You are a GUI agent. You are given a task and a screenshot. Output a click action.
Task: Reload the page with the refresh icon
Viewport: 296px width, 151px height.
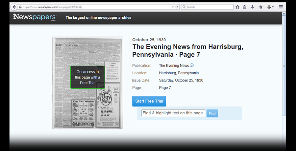[177, 7]
